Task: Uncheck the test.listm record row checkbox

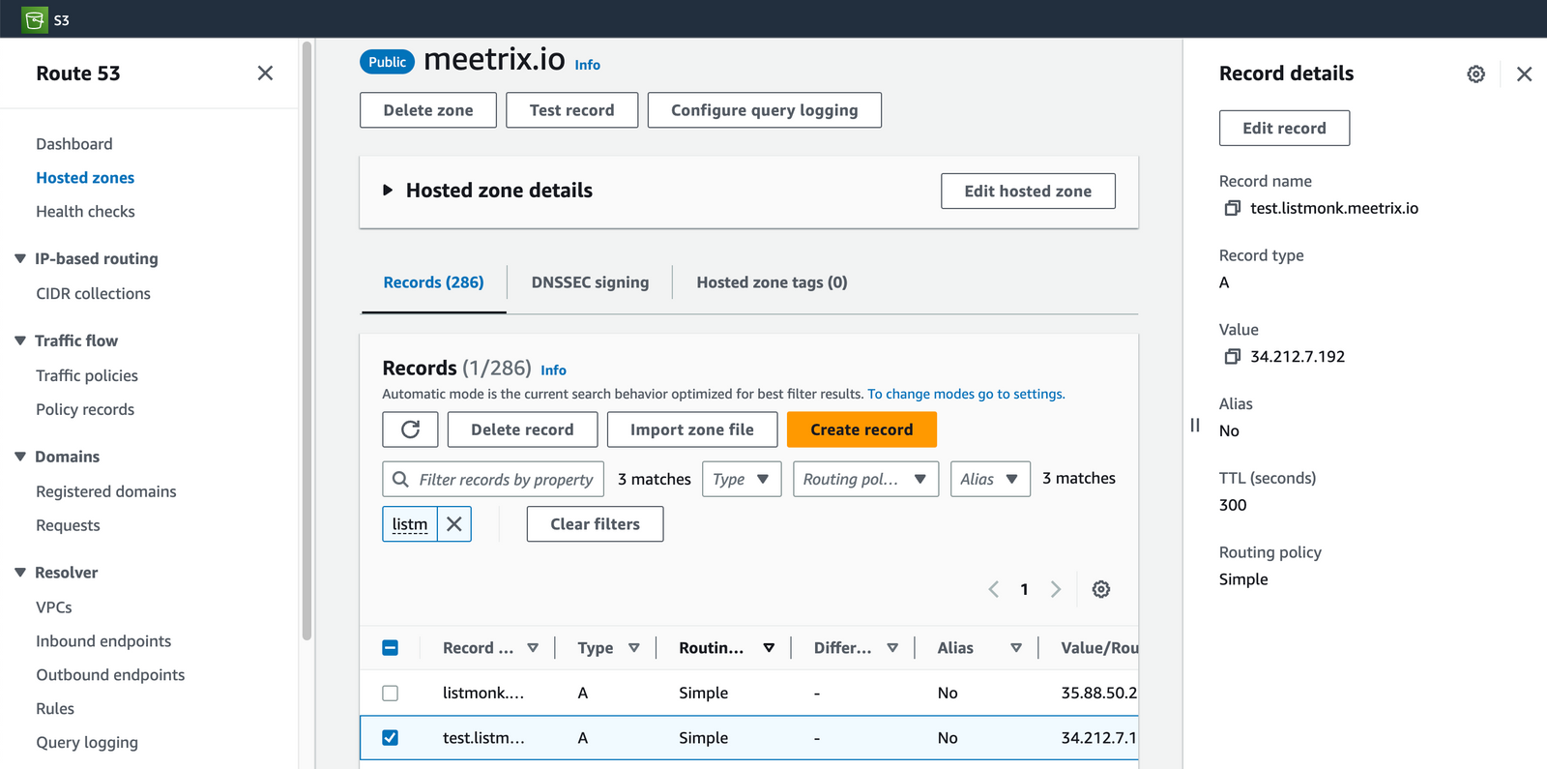Action: (391, 738)
